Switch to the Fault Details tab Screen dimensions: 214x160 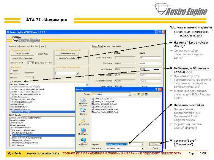point(117,47)
